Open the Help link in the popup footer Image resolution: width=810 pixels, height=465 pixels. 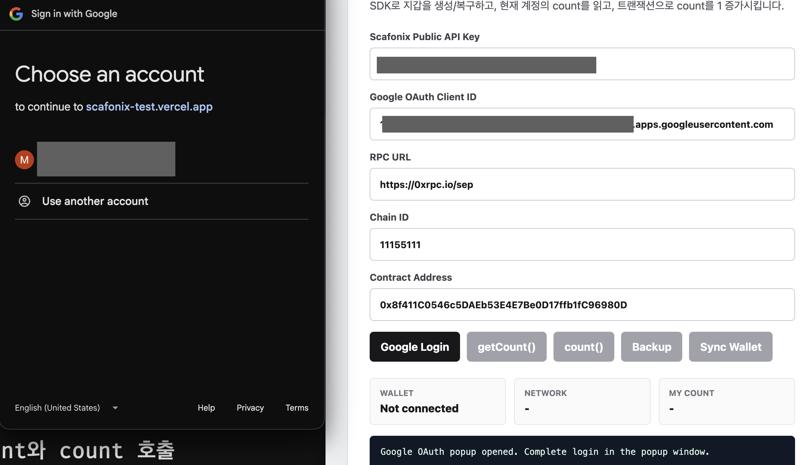(x=206, y=408)
